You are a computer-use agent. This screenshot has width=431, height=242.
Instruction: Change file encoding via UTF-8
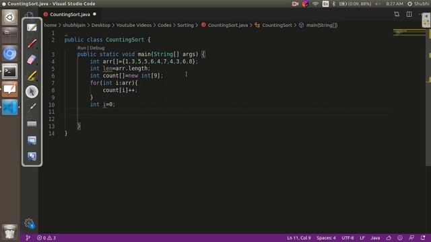click(347, 238)
